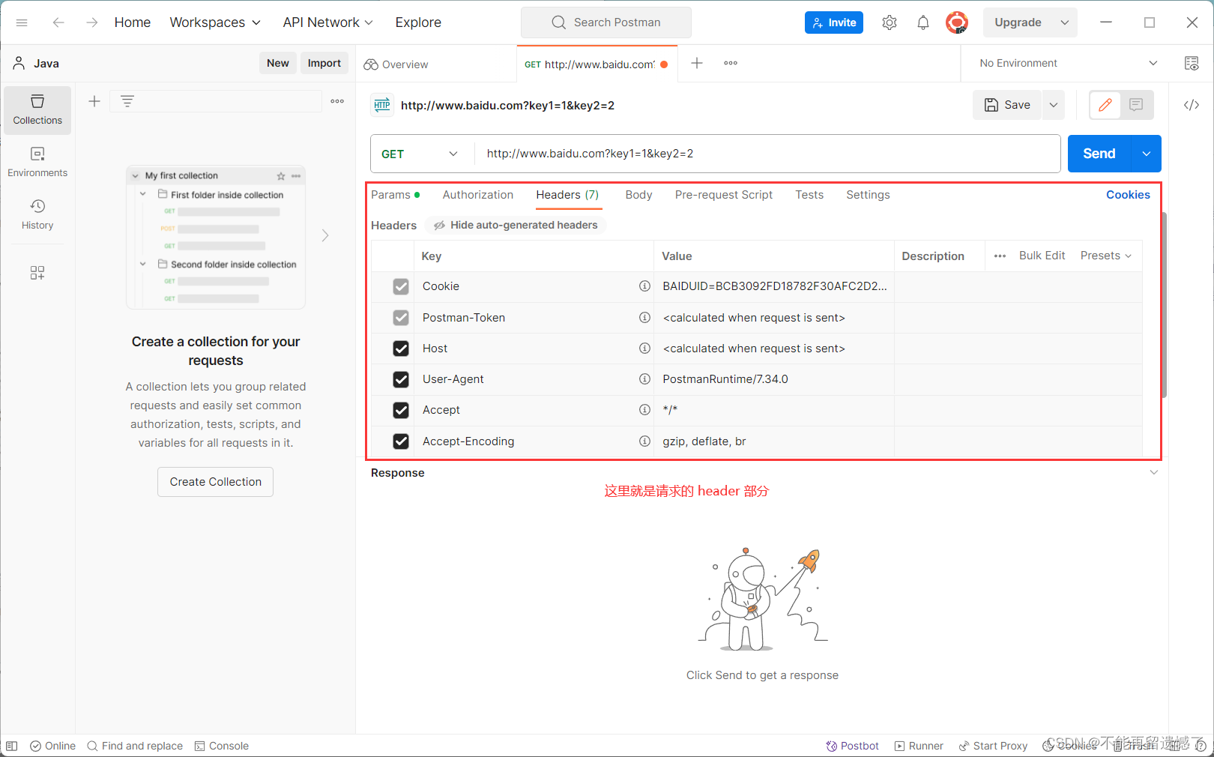Open the Overview tab

[x=396, y=64]
